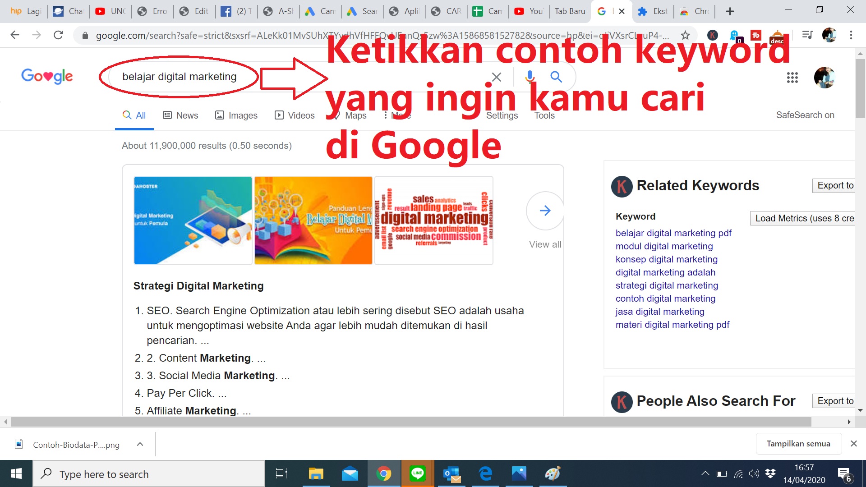The width and height of the screenshot is (866, 487).
Task: Switch to the News search tab
Action: pyautogui.click(x=180, y=115)
